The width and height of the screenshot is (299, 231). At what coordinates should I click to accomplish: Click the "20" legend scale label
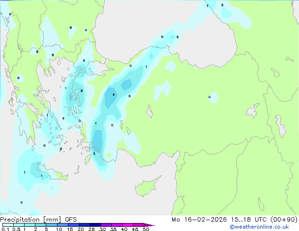coord(81,229)
